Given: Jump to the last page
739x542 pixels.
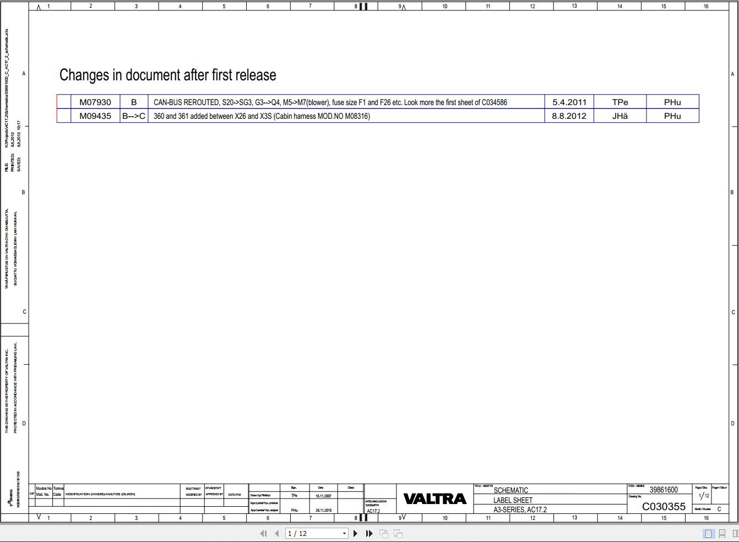Looking at the screenshot, I should pos(369,533).
